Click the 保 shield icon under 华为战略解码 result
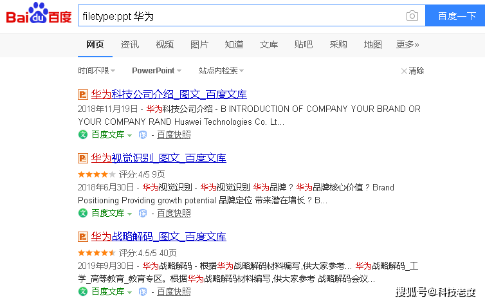Viewport: 485px width, 303px height. click(x=143, y=291)
